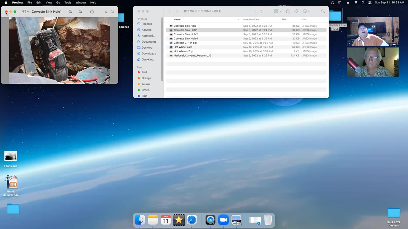Open the Finder group-by dropdown

tap(278, 11)
